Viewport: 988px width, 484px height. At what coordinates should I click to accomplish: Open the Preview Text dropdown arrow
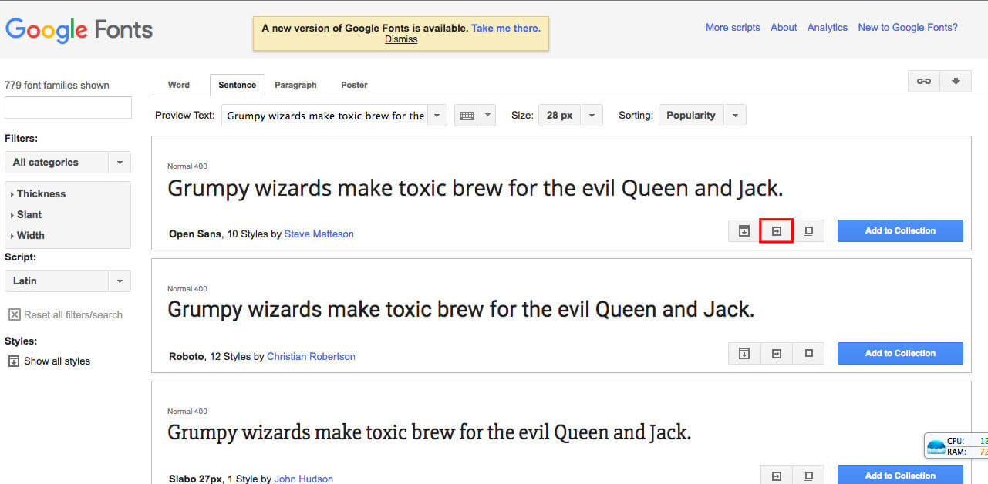tap(437, 116)
